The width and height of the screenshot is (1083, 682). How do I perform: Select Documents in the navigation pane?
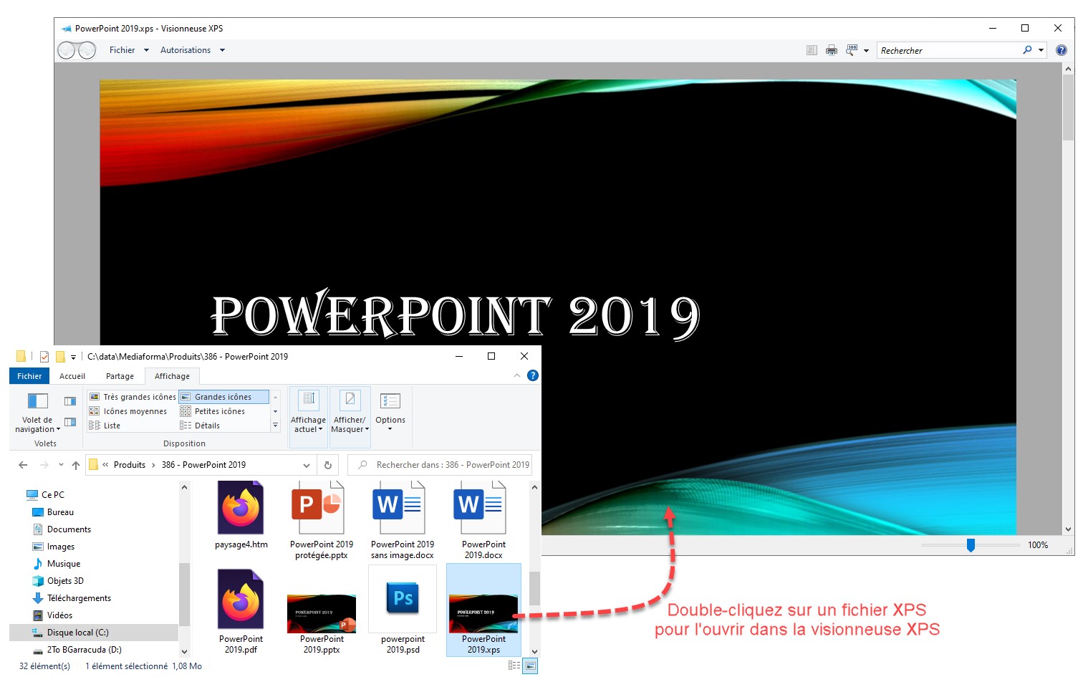tap(62, 529)
